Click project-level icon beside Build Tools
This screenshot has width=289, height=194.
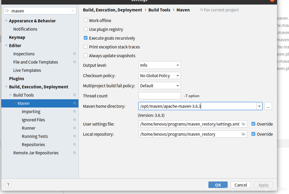[x=74, y=95]
